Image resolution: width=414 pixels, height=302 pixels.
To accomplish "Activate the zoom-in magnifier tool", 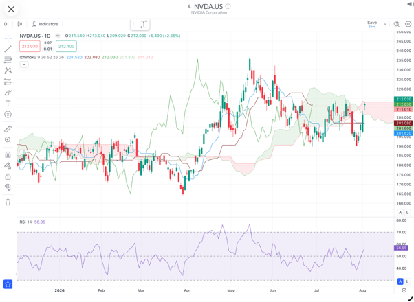I will pyautogui.click(x=8, y=139).
